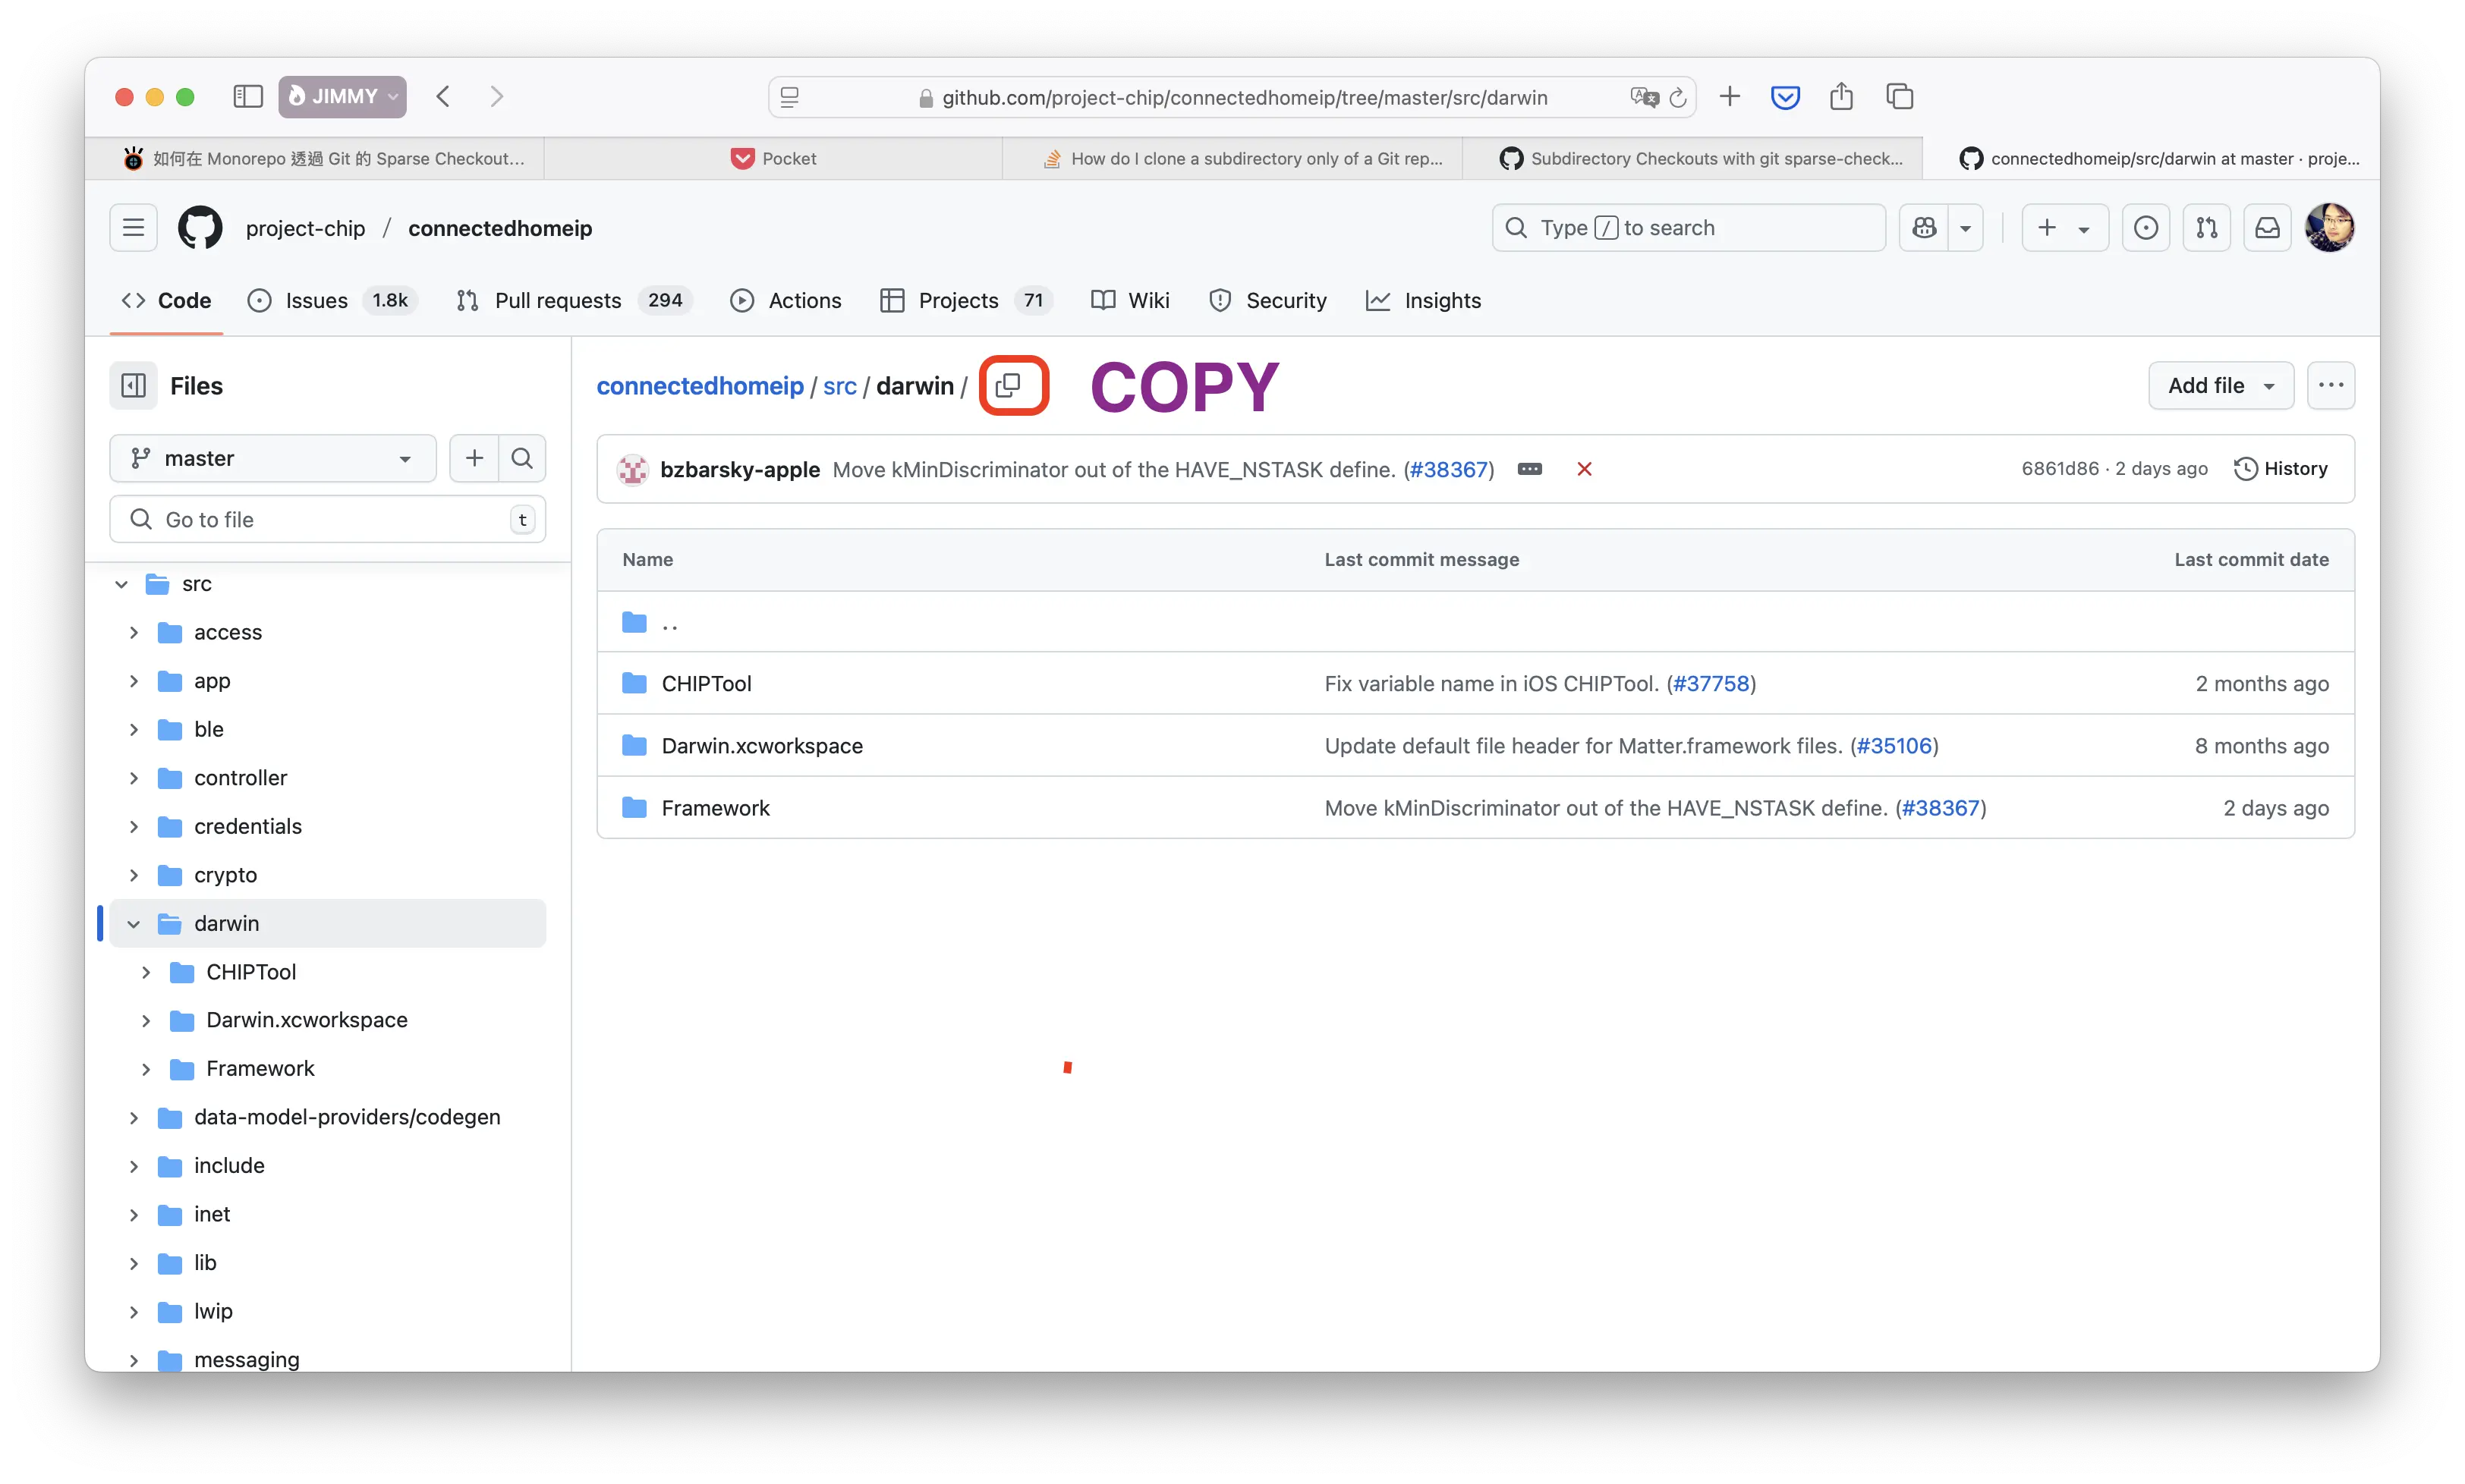
Task: Expand the access folder chevron
Action: [x=134, y=632]
